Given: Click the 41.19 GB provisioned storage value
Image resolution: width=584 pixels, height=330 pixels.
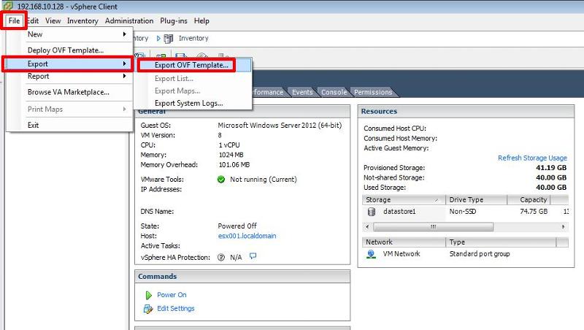Looking at the screenshot, I should point(551,168).
